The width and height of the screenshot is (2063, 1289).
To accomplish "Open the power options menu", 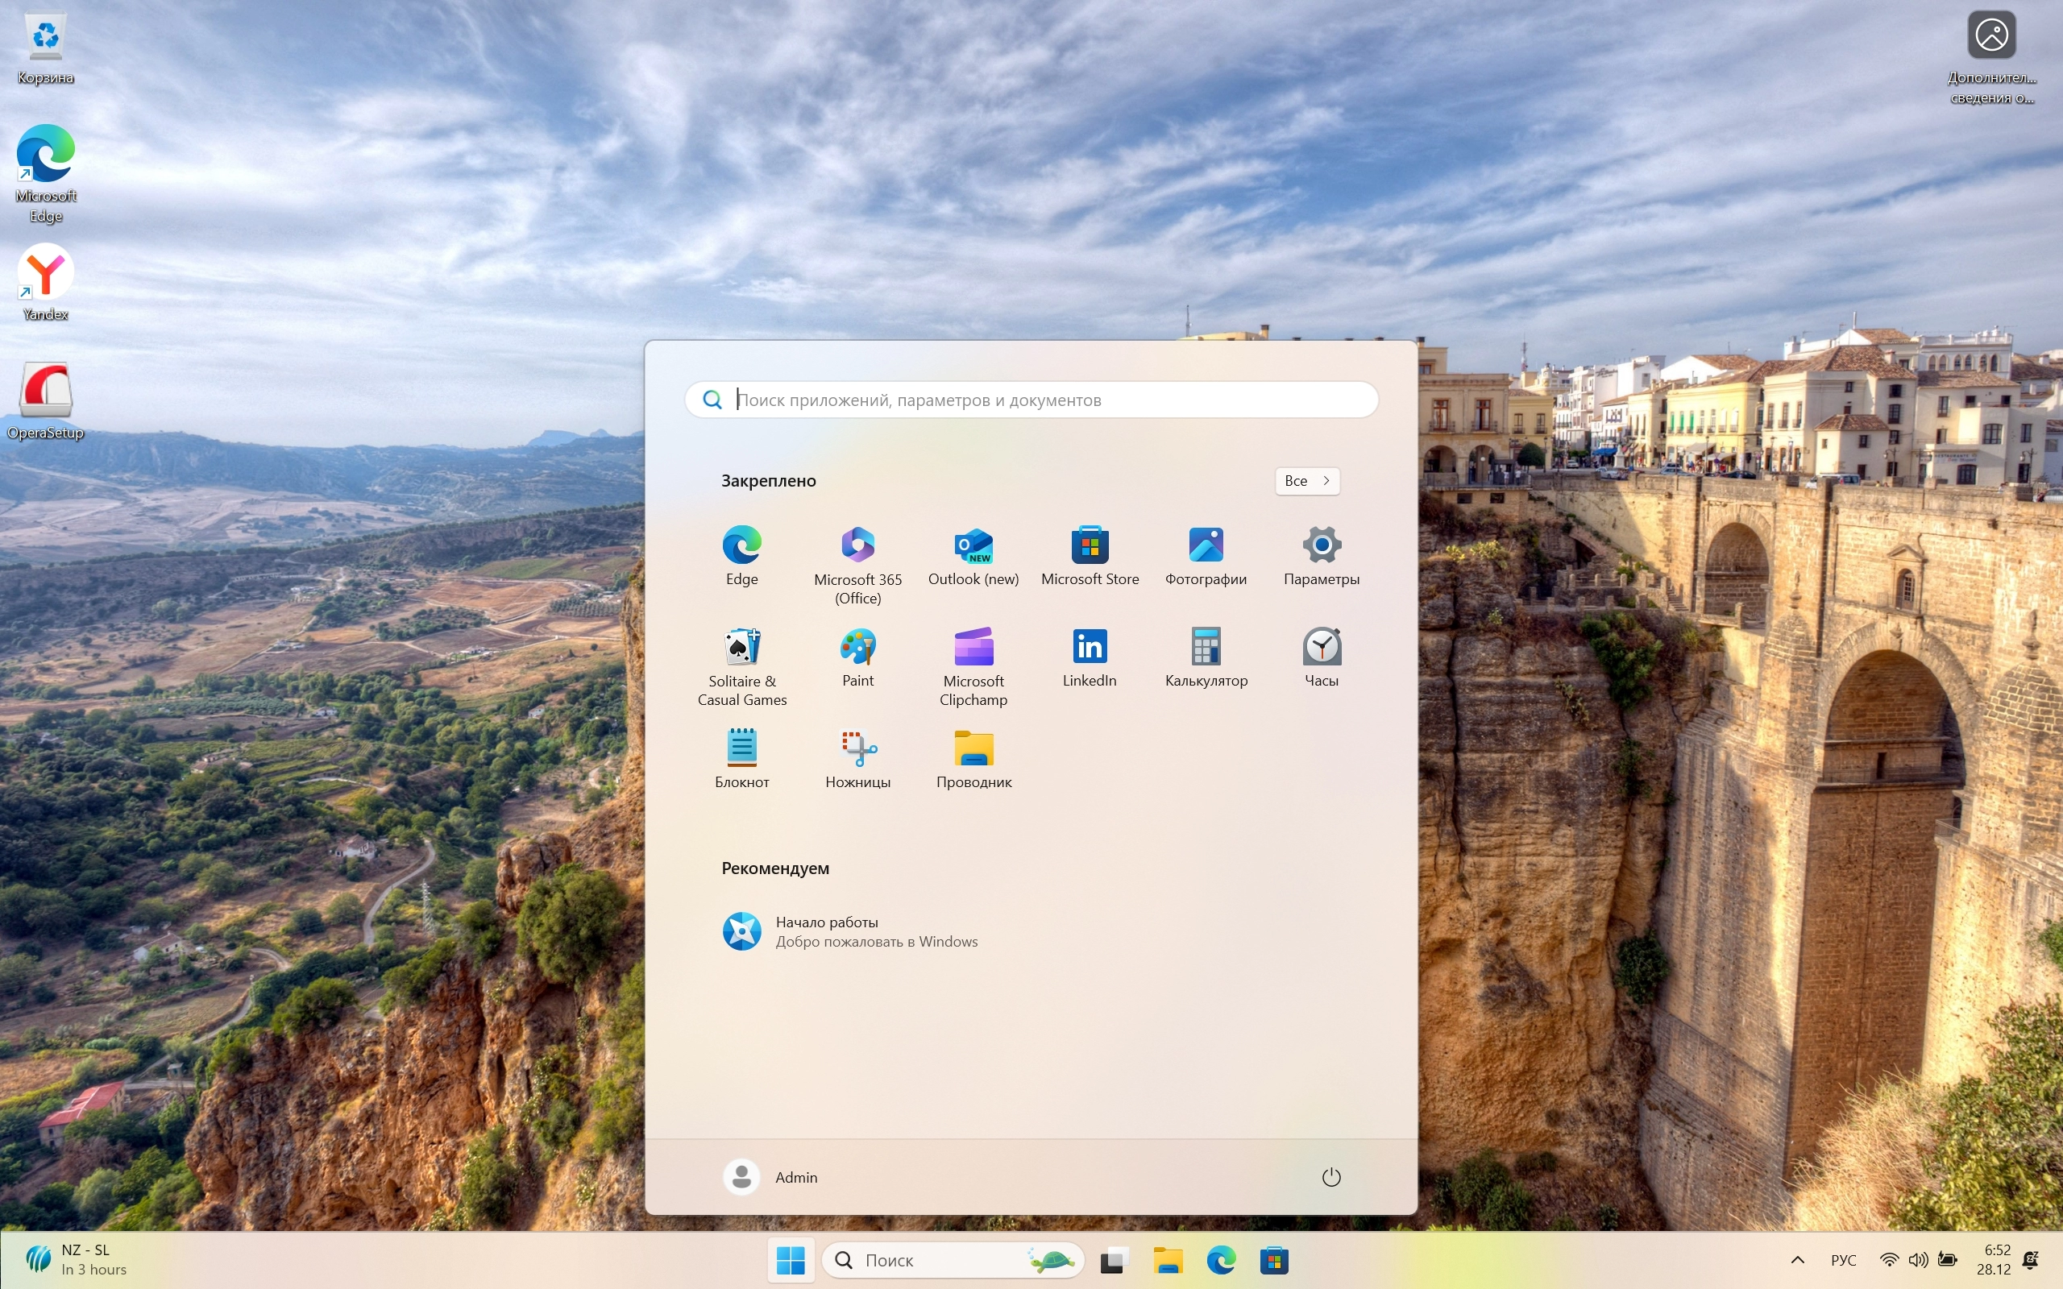I will [x=1330, y=1177].
